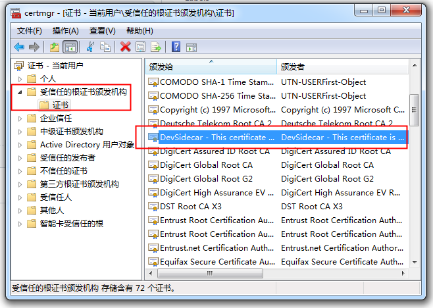Select 受信任的根证书颁发机构 in the tree
This screenshot has height=308, width=433.
tap(84, 91)
